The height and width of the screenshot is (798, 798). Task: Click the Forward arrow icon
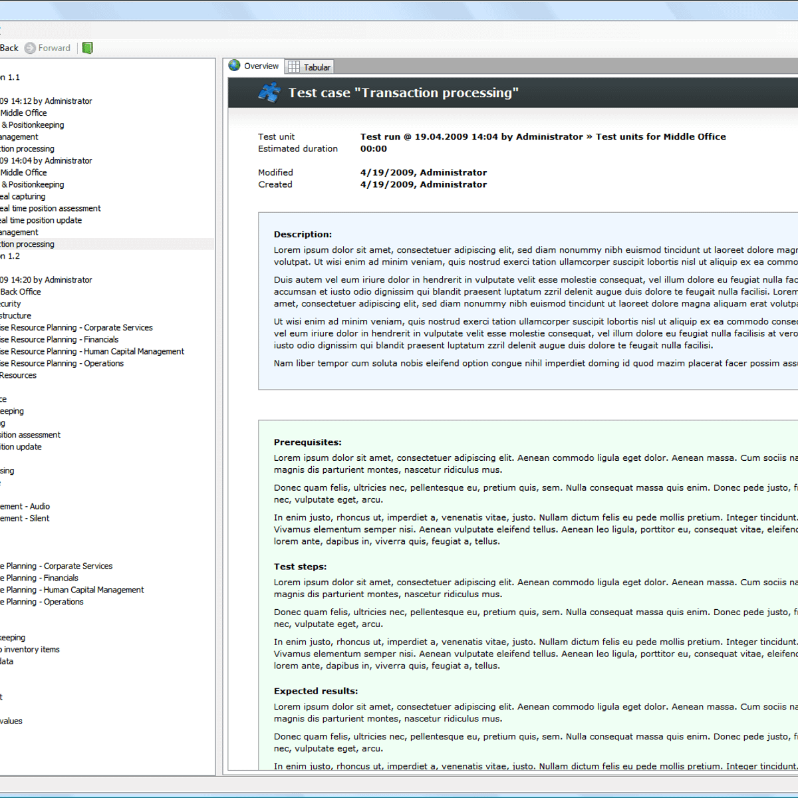click(30, 48)
